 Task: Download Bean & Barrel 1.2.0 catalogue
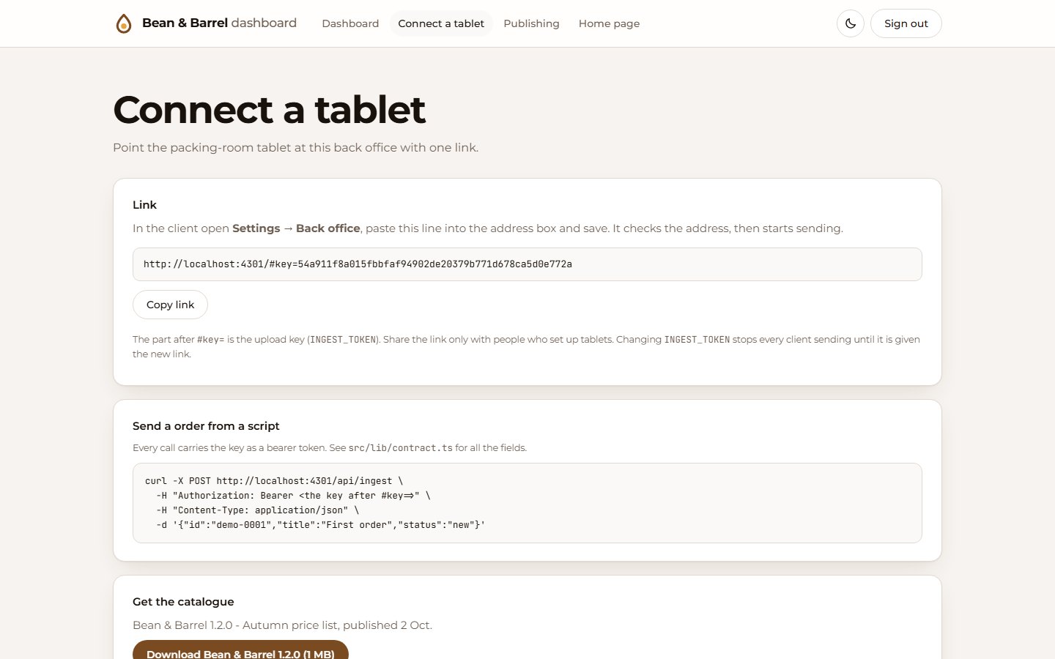240,650
